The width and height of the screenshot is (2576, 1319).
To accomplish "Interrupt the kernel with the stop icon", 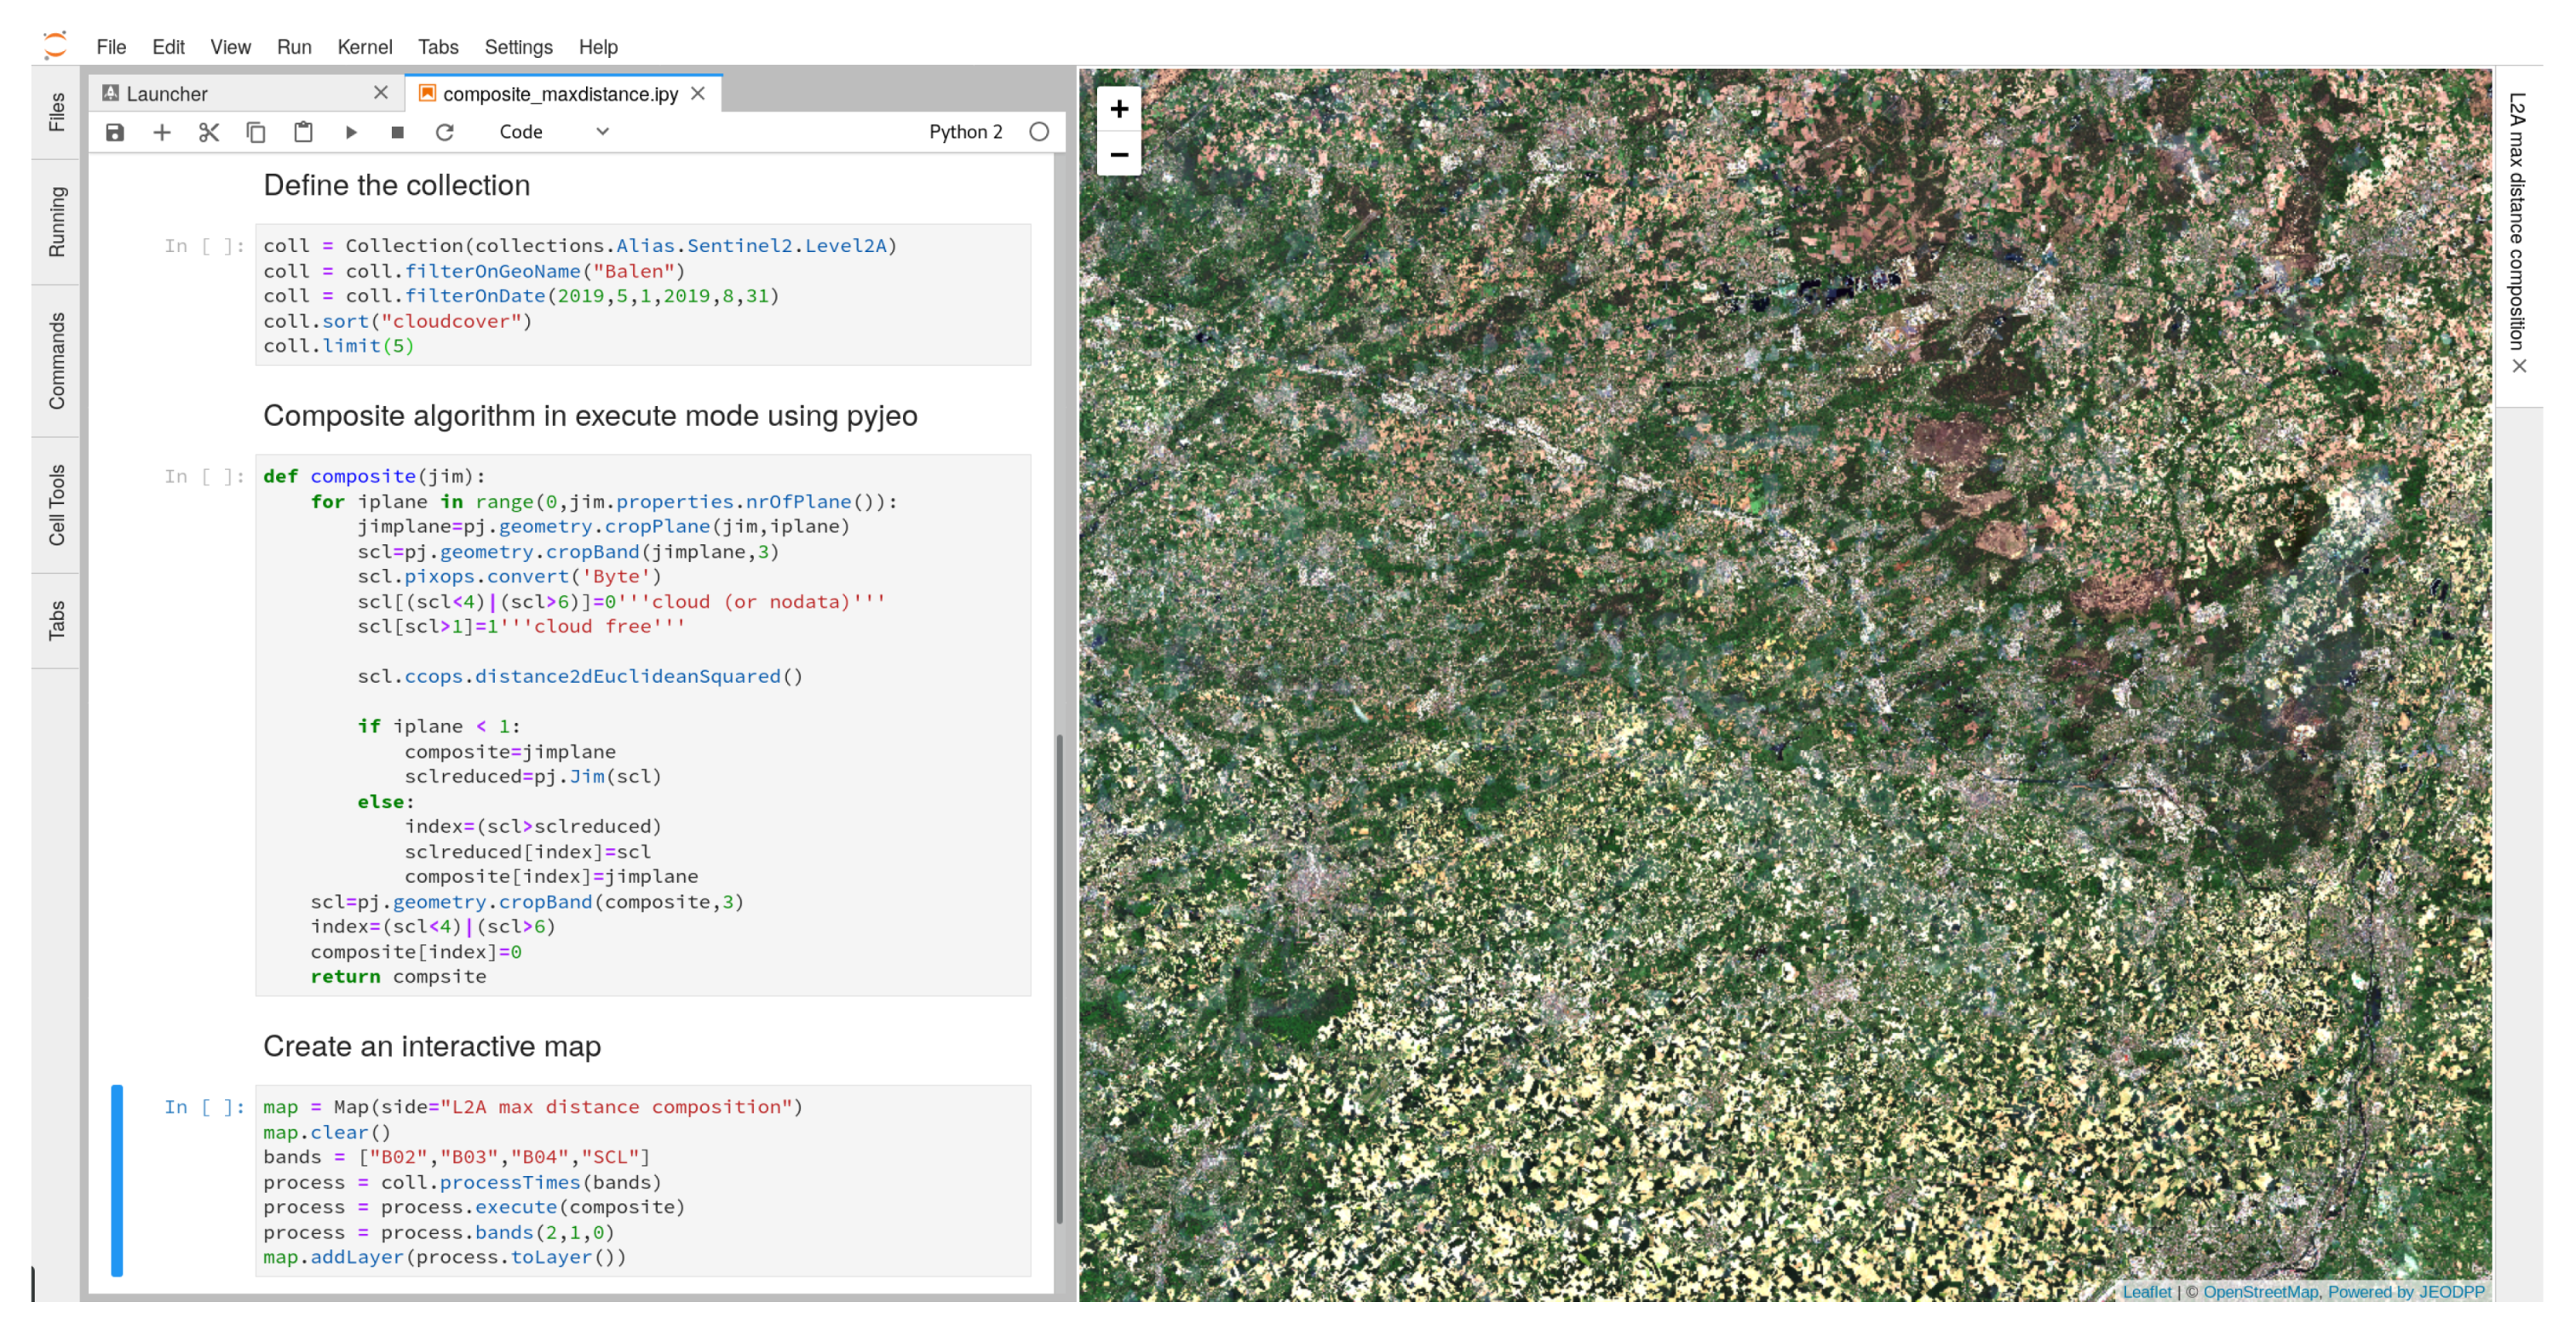I will click(397, 132).
